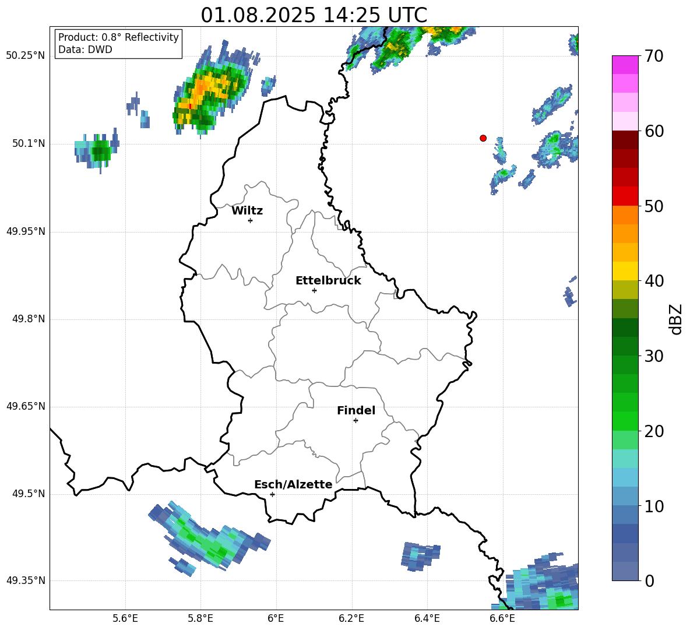Pick the bright red colorbar swatch above 50
Viewport: 690px width, 630px height.
[x=625, y=196]
